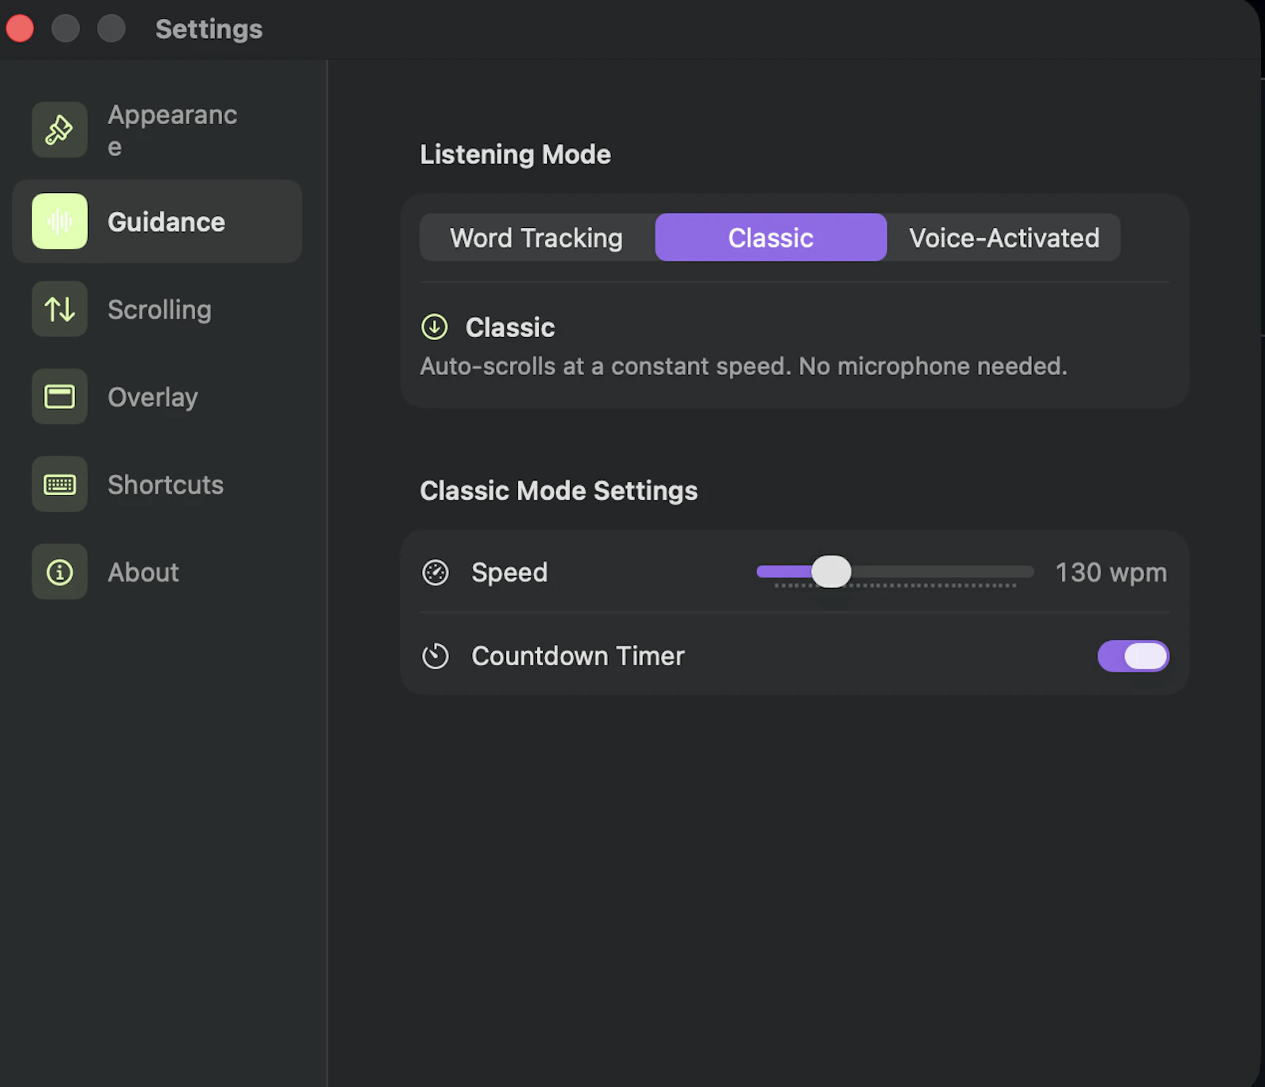Open the About info icon
Screen dimensions: 1265x1087
click(59, 572)
